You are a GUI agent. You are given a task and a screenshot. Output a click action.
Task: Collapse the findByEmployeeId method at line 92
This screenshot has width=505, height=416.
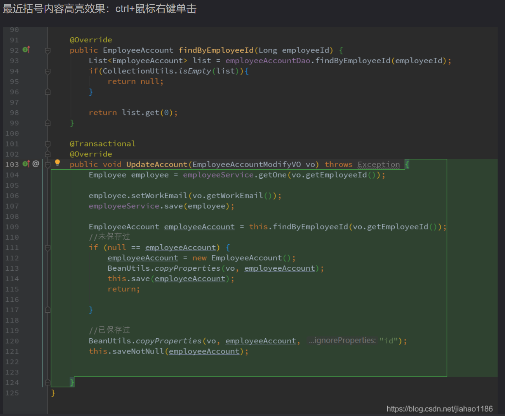point(48,50)
